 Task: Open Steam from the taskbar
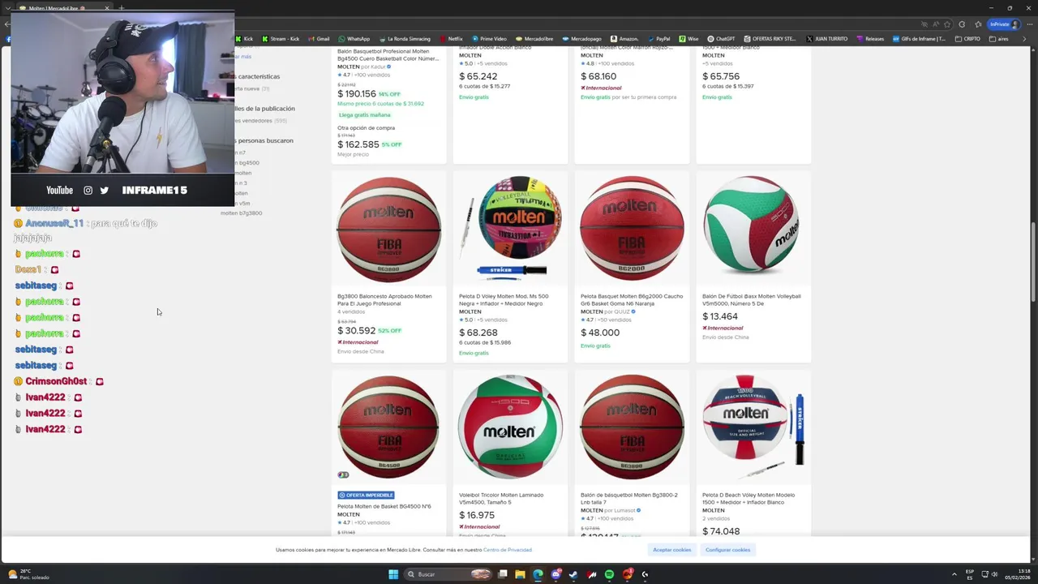573,574
